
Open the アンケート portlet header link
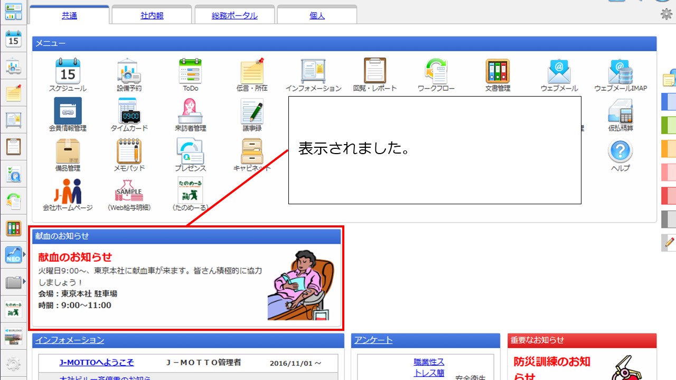coord(374,340)
